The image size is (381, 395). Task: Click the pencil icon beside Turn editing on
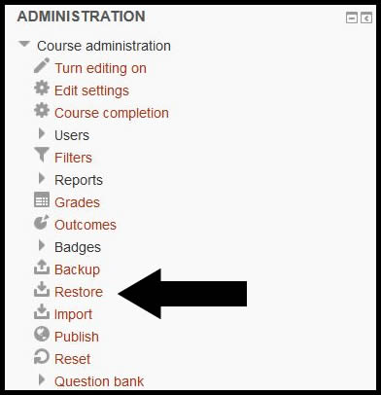[x=42, y=65]
